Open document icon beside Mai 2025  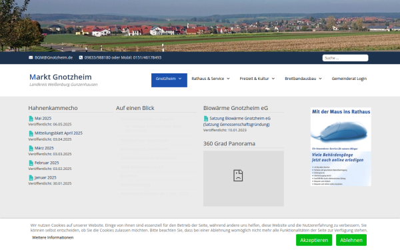[31, 119]
